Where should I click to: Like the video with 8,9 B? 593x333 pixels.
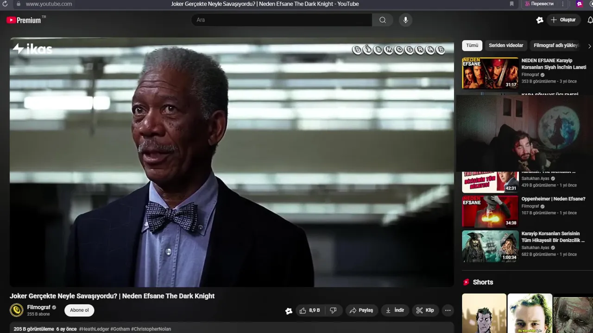click(310, 310)
